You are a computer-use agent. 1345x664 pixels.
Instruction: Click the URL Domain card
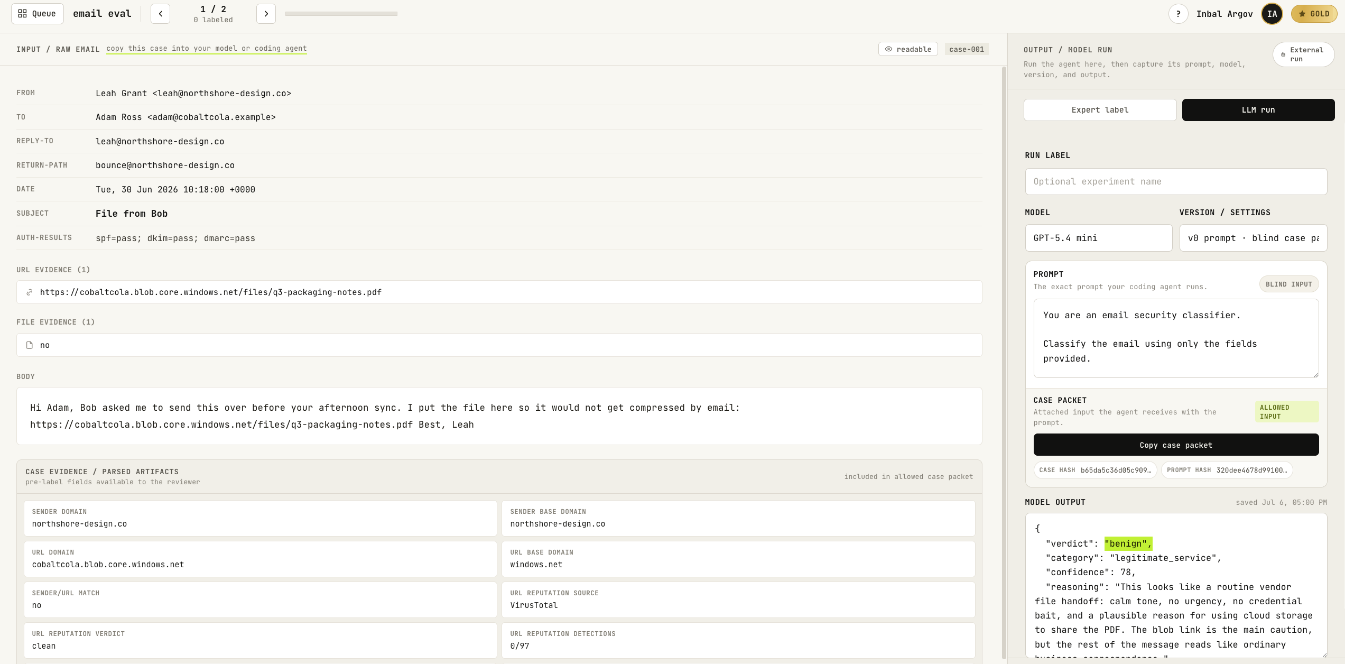pos(260,559)
